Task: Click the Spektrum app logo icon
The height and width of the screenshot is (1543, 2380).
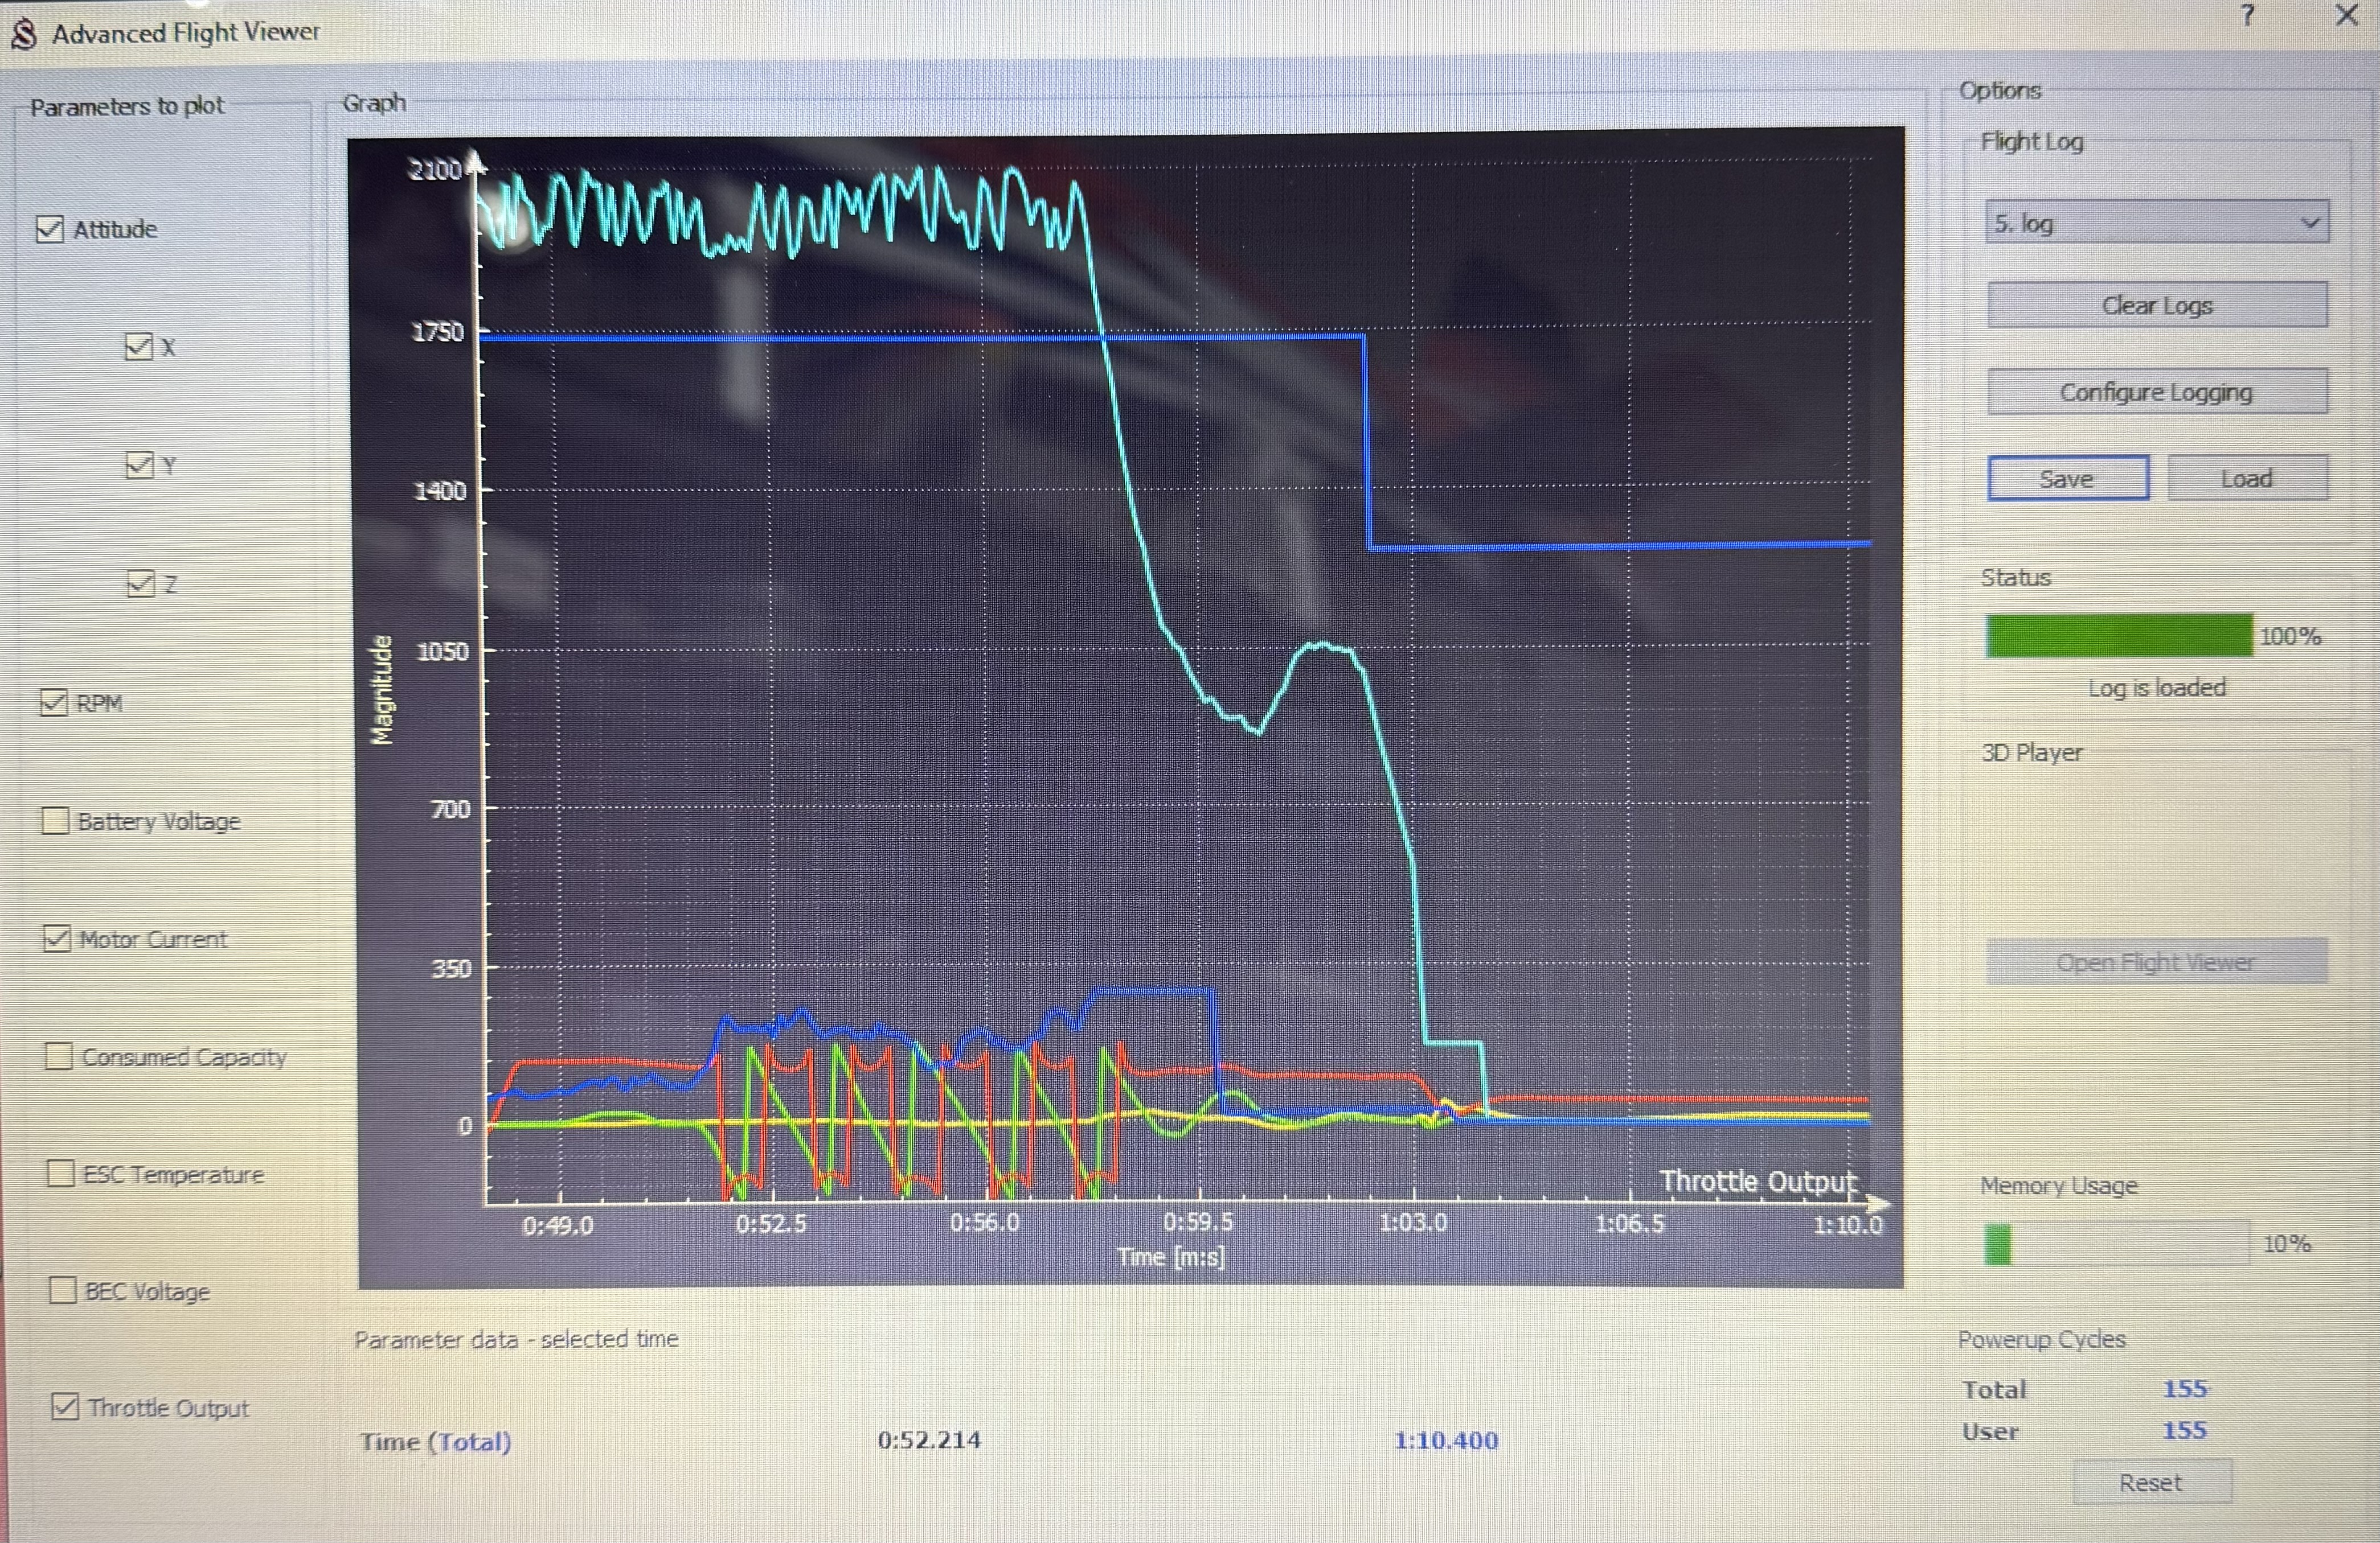Action: pyautogui.click(x=24, y=33)
